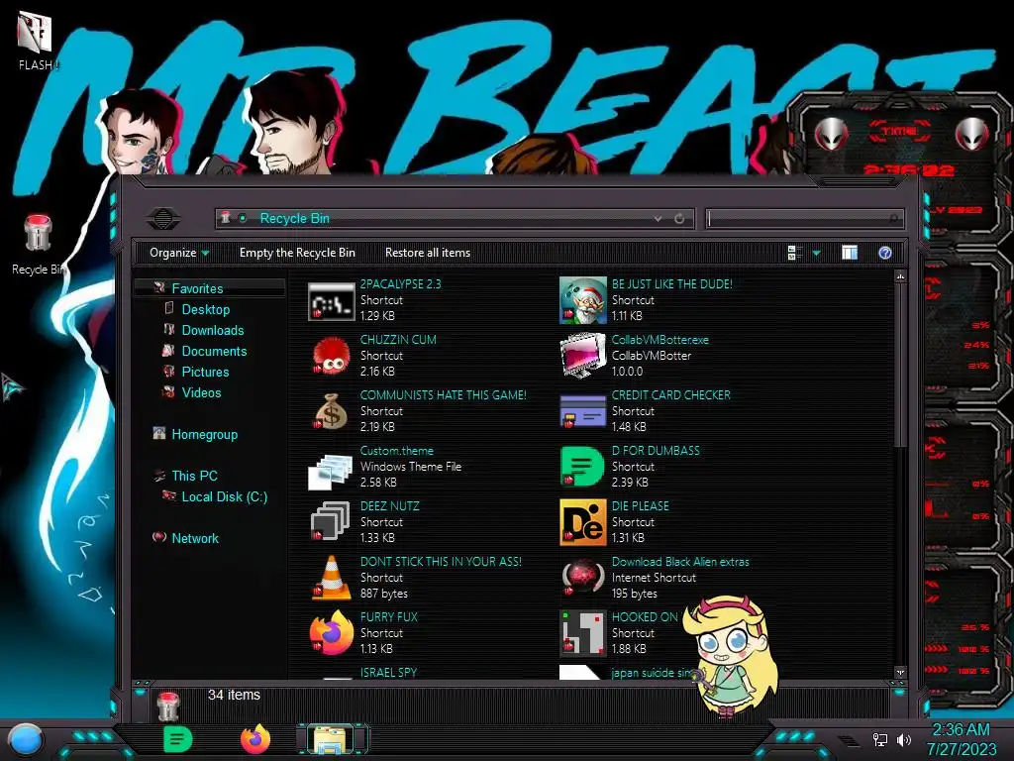Toggle the preview pane icon
Image resolution: width=1014 pixels, height=761 pixels.
coord(850,253)
